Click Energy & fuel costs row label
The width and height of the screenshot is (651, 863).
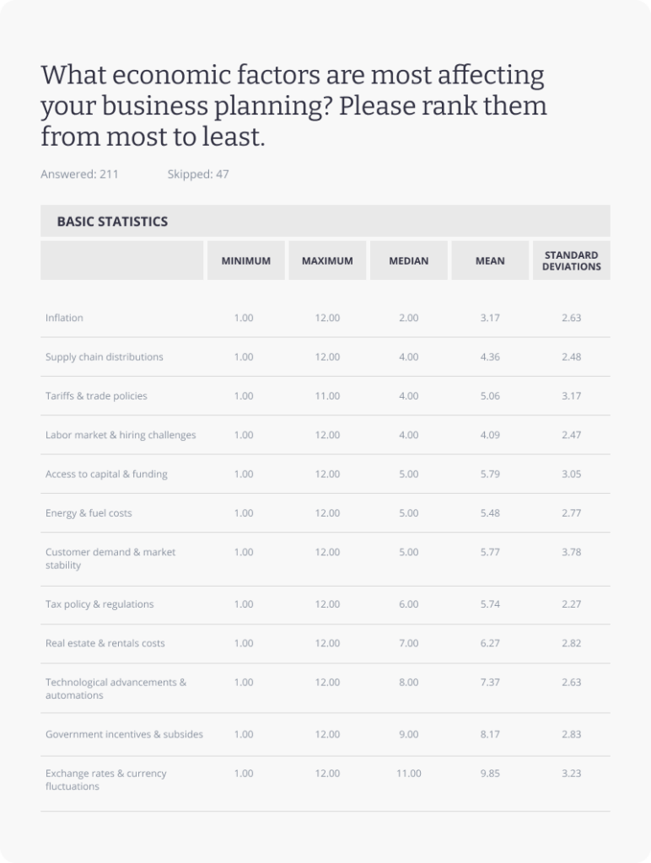(x=89, y=513)
